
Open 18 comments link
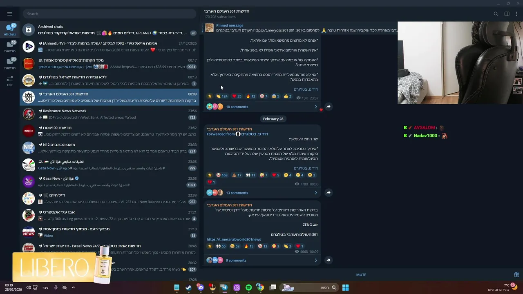click(237, 107)
